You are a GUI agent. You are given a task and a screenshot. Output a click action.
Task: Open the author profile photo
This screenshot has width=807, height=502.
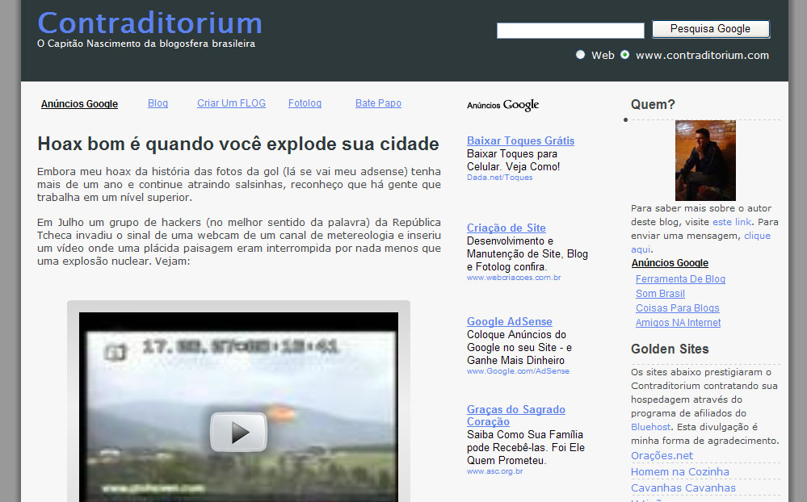[705, 160]
